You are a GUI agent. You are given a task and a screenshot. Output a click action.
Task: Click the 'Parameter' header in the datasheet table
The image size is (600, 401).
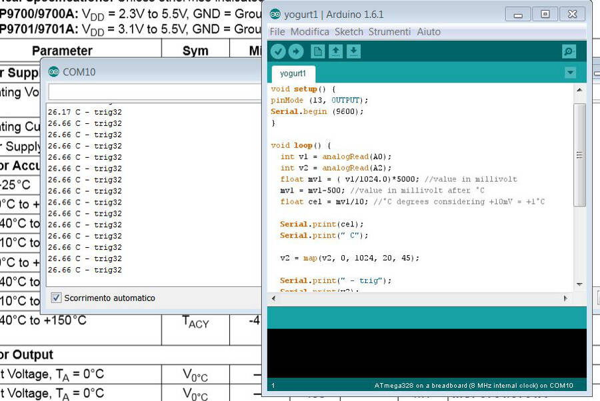(62, 51)
